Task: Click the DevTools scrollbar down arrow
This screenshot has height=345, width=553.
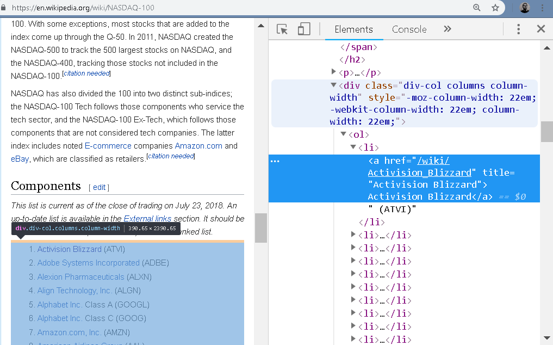Action: (x=546, y=338)
